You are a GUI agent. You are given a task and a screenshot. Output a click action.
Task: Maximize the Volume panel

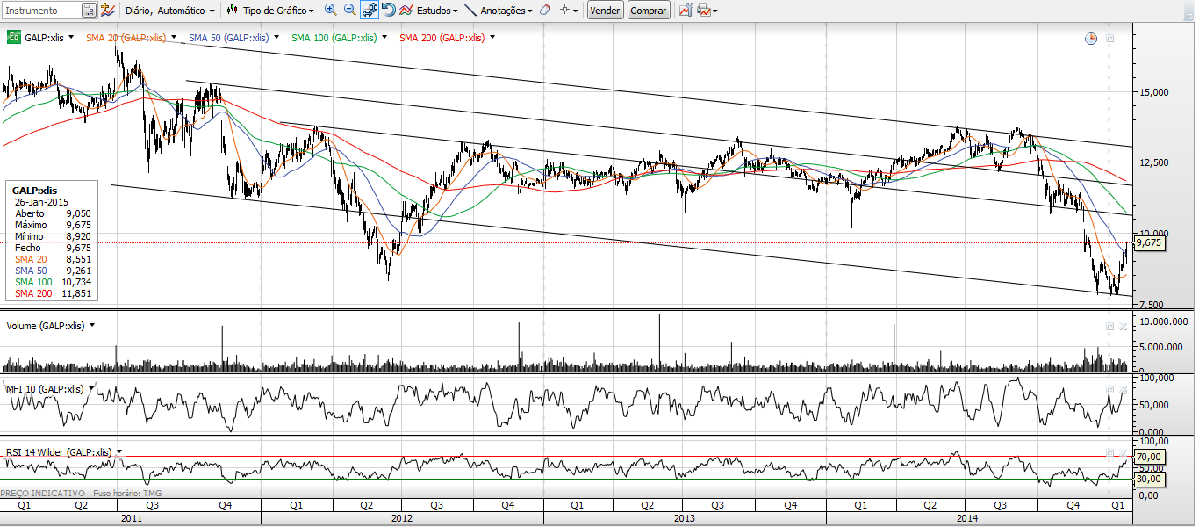[x=1109, y=327]
